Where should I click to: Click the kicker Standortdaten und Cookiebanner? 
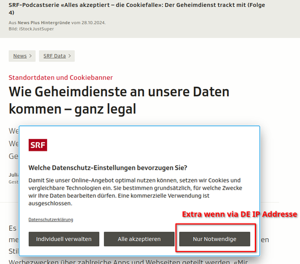[60, 77]
